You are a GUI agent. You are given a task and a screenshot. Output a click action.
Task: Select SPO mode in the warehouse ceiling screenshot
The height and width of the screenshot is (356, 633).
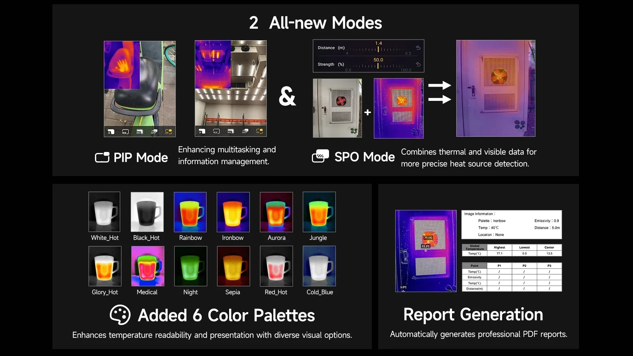coord(245,131)
